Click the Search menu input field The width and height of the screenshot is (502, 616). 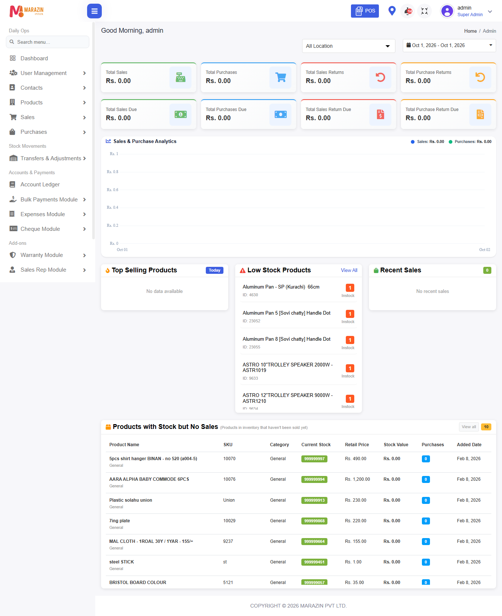pyautogui.click(x=47, y=42)
